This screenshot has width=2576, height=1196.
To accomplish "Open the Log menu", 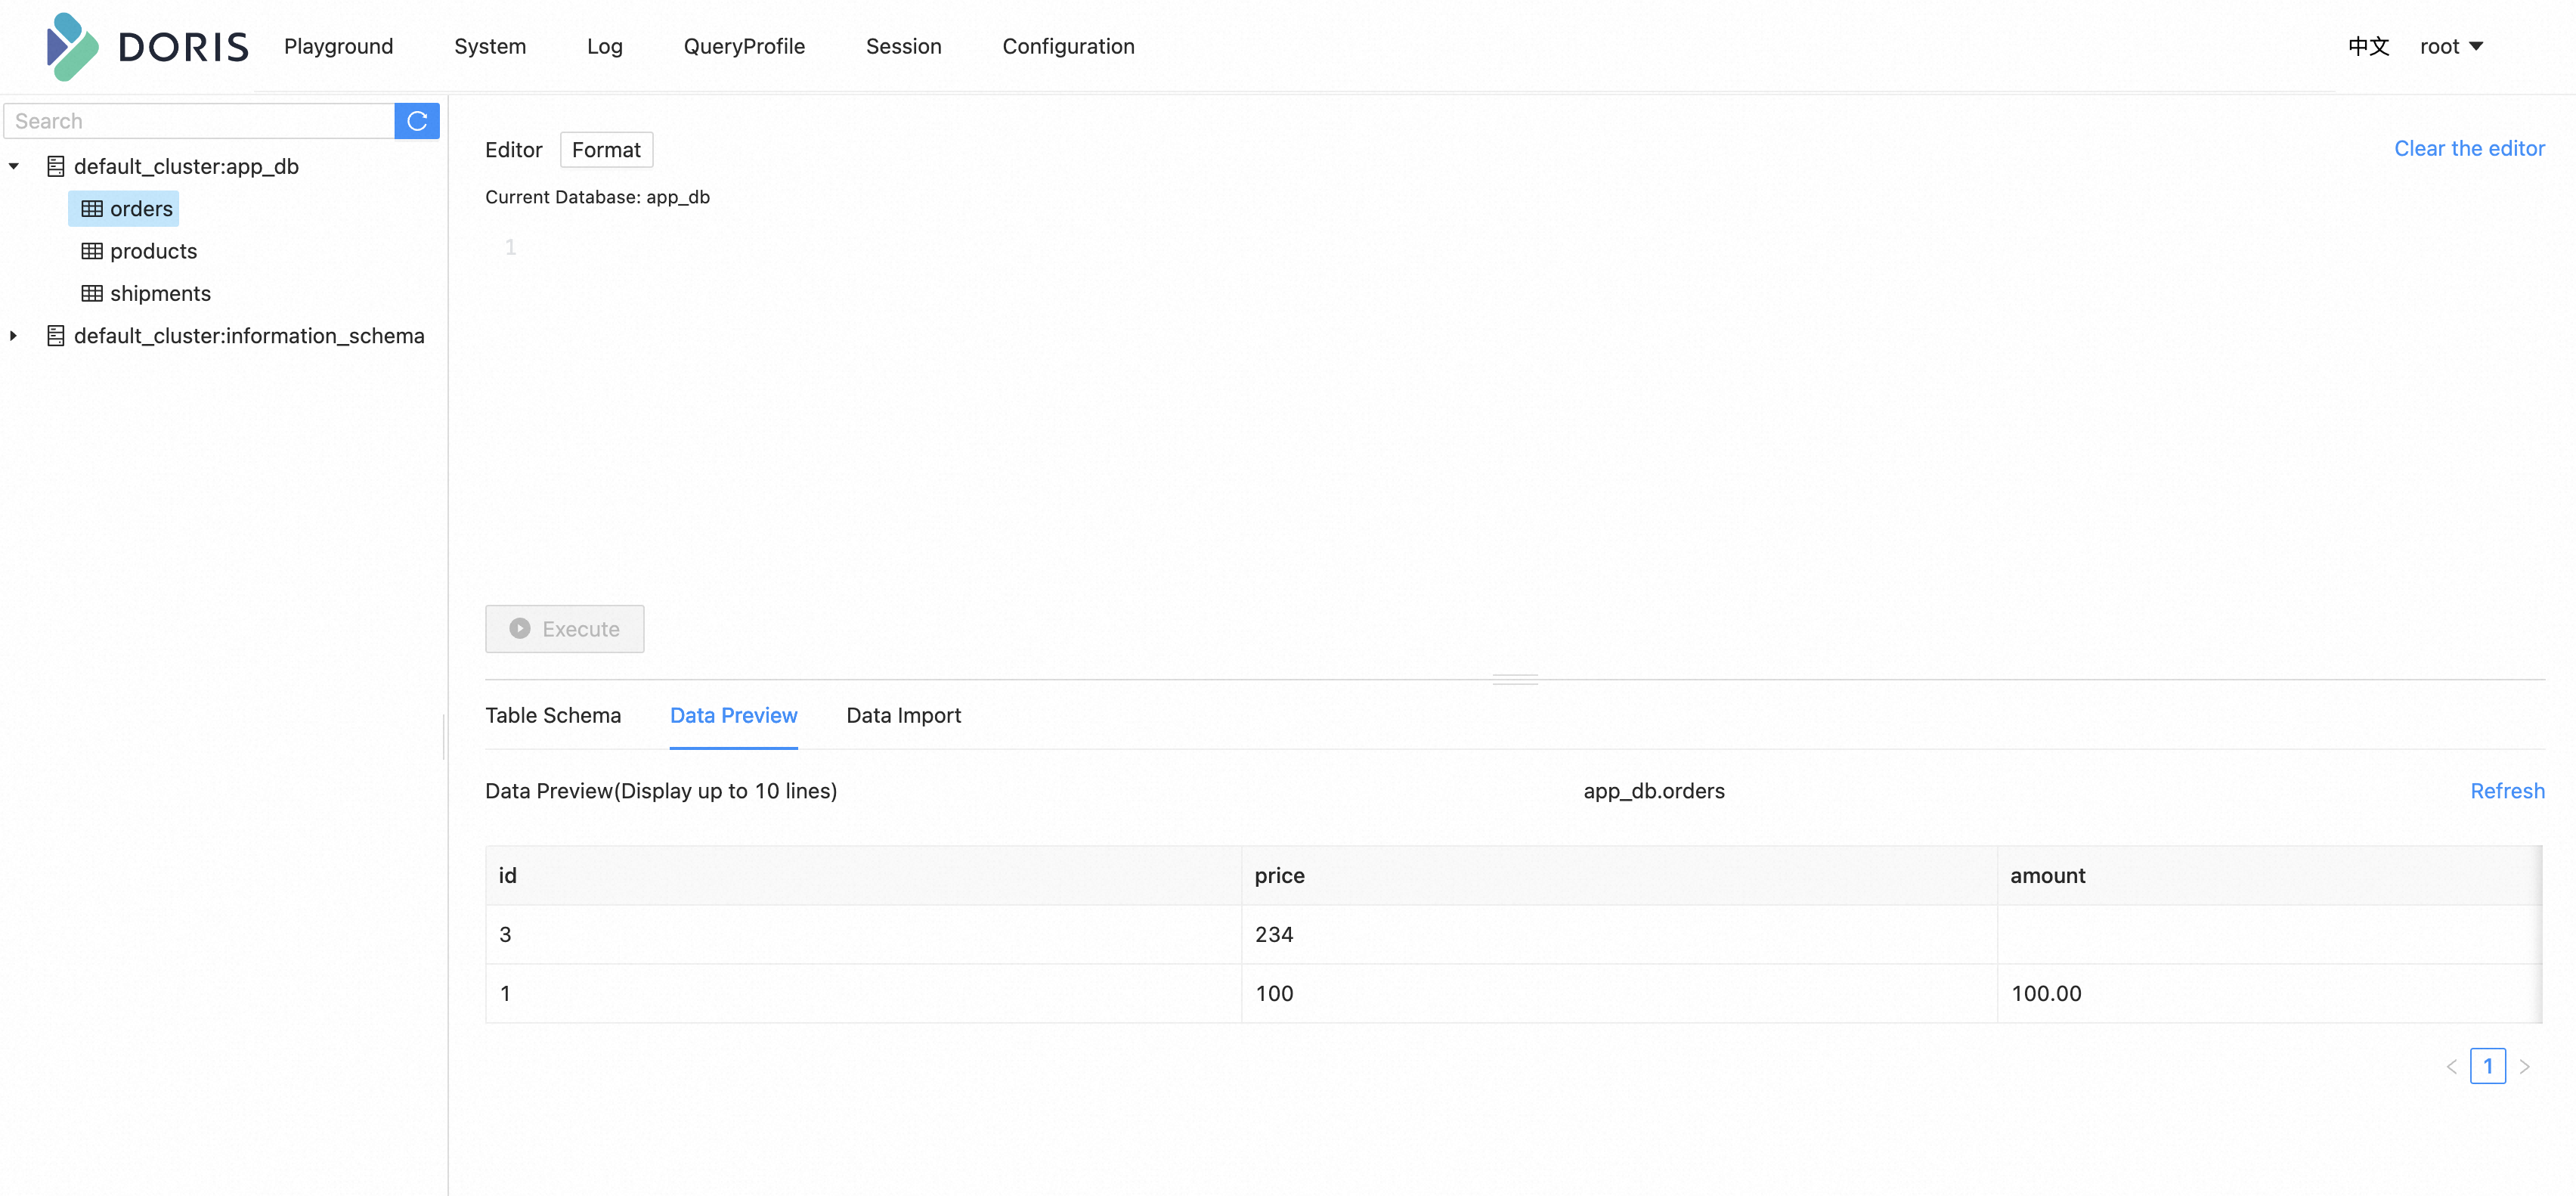I will pos(605,46).
